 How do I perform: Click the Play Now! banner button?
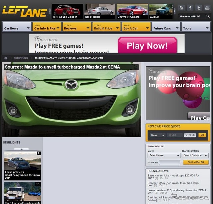[x=147, y=46]
